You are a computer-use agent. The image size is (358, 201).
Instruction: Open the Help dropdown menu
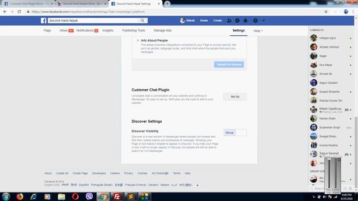coord(258,31)
